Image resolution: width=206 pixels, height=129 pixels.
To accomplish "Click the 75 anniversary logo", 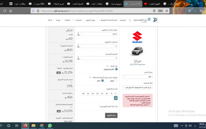I will click(x=155, y=20).
